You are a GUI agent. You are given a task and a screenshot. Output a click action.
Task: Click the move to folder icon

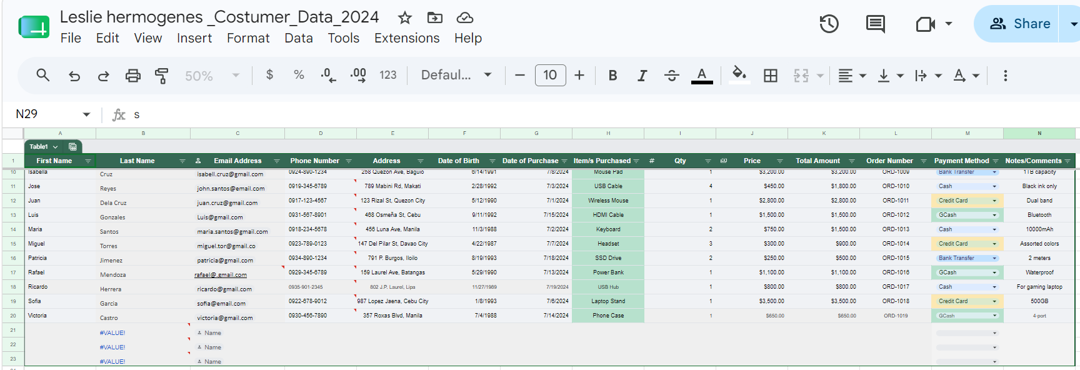435,17
